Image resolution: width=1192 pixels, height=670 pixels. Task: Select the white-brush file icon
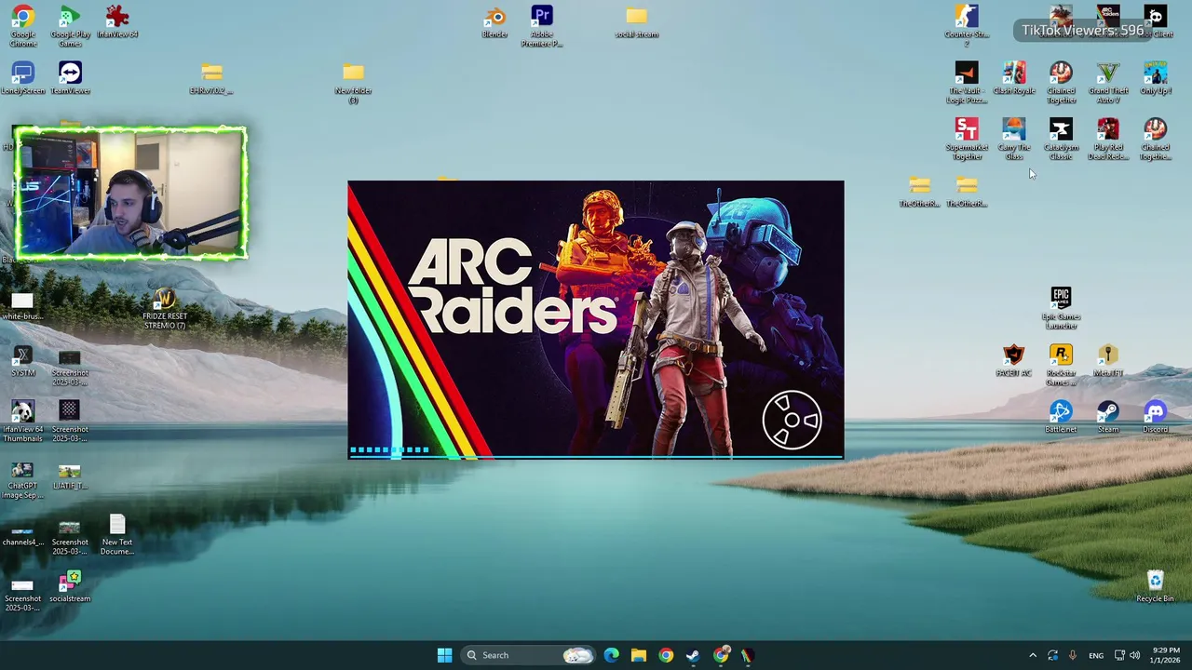point(23,304)
